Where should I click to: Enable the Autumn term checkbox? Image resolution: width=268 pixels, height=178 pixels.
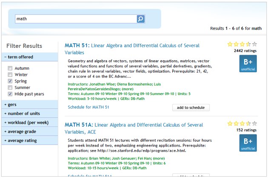tap(10, 68)
